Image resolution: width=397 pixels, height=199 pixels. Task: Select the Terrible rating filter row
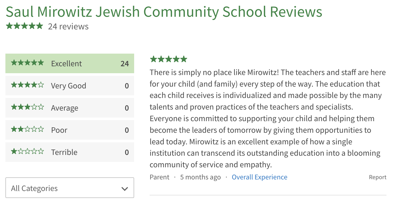[70, 152]
